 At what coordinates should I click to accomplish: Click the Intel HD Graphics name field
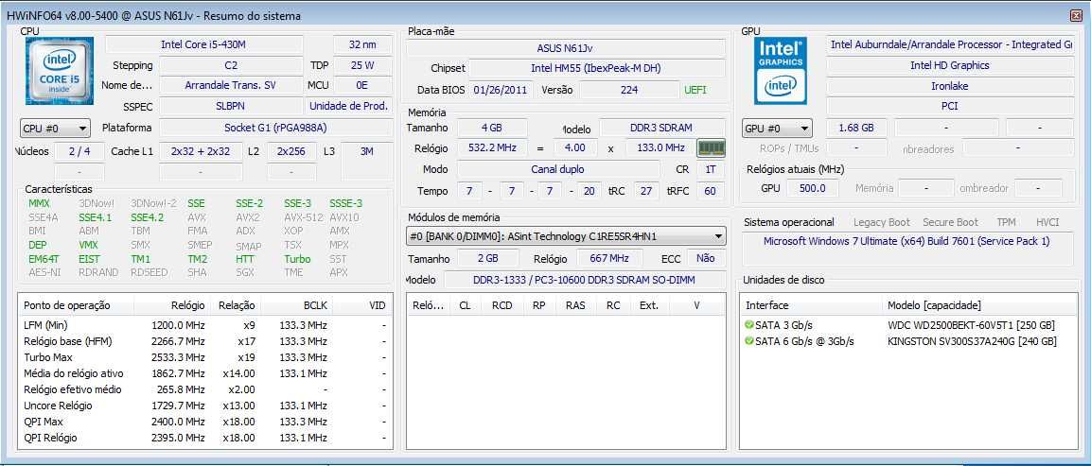[950, 65]
